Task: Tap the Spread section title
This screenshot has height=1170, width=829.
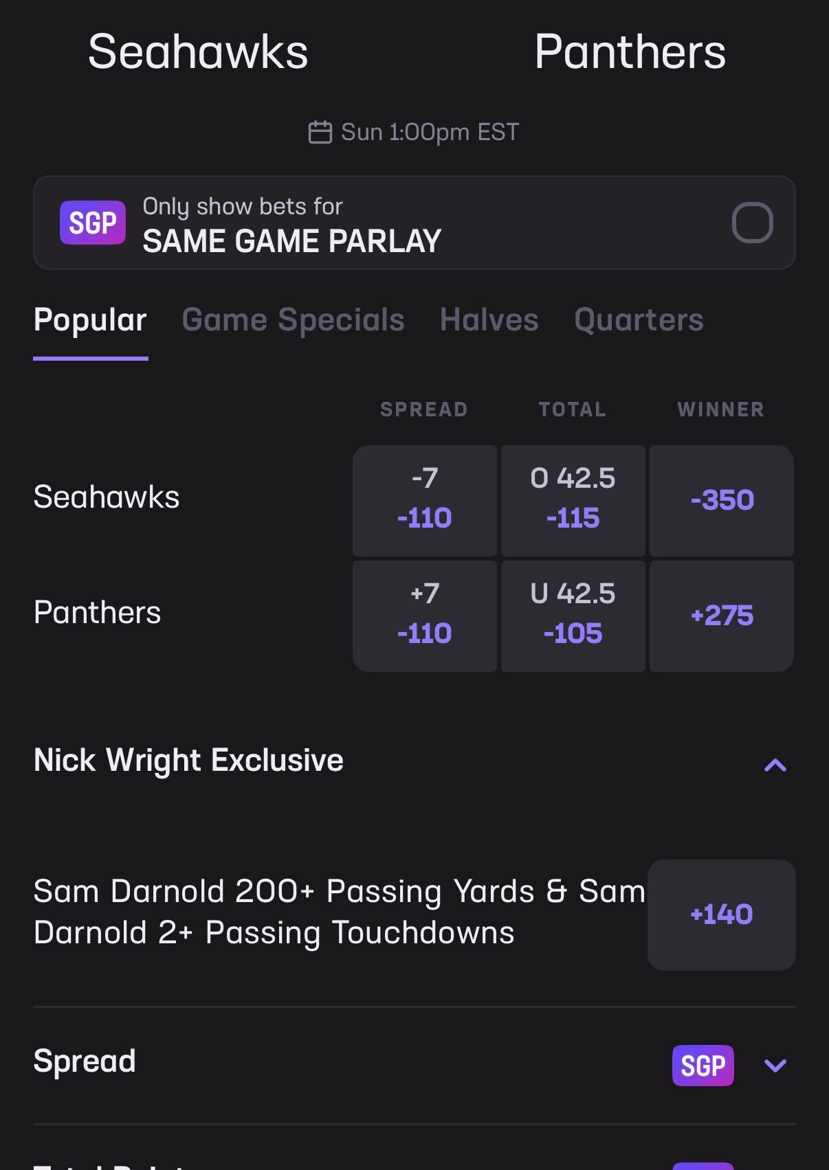Action: pos(85,1061)
